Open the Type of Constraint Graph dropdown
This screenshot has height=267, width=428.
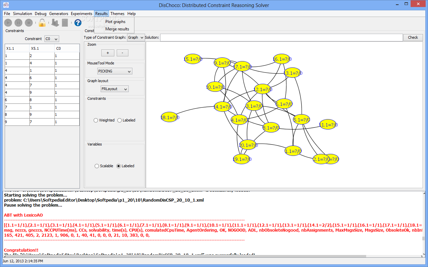pyautogui.click(x=136, y=37)
